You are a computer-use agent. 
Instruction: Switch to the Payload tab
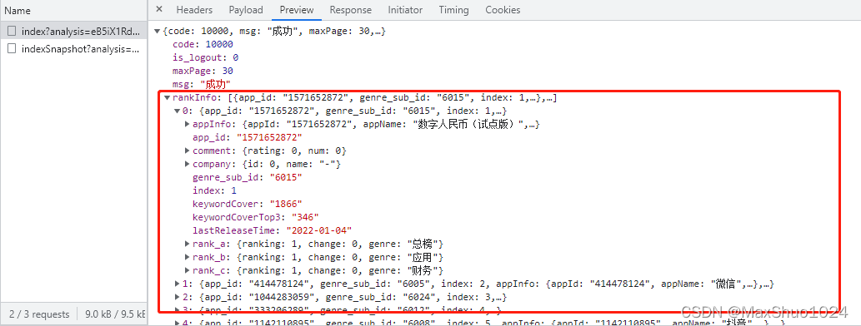(x=245, y=10)
